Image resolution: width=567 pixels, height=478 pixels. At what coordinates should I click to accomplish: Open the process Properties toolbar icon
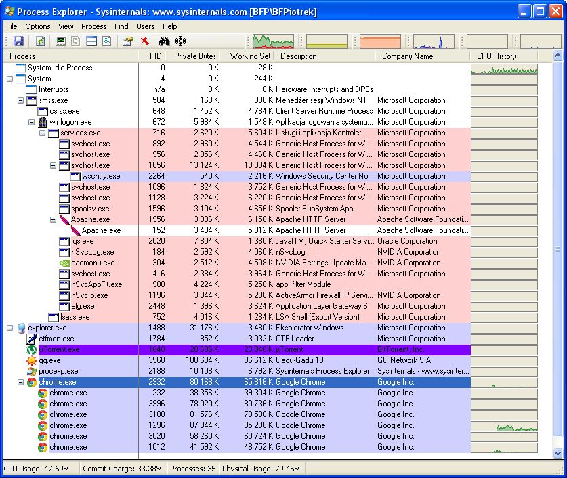[x=127, y=41]
